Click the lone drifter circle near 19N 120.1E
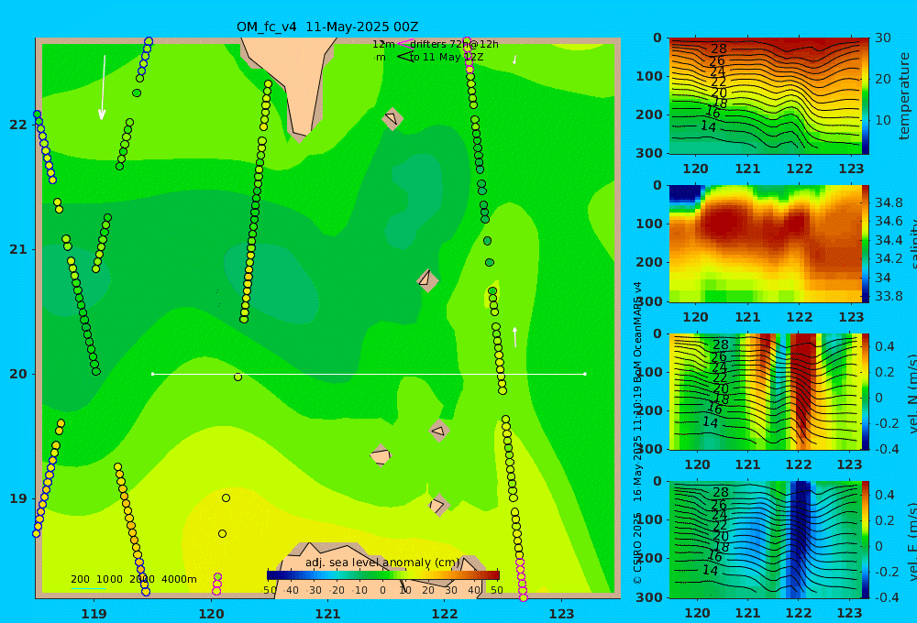917x623 pixels. [226, 497]
